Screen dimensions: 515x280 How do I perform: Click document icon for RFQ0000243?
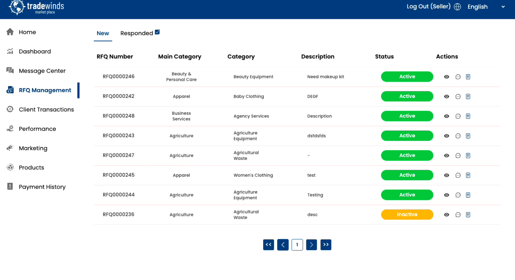pos(468,136)
